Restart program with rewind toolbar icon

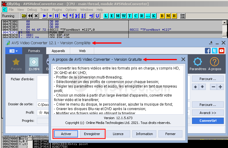pyautogui.click(x=30, y=16)
